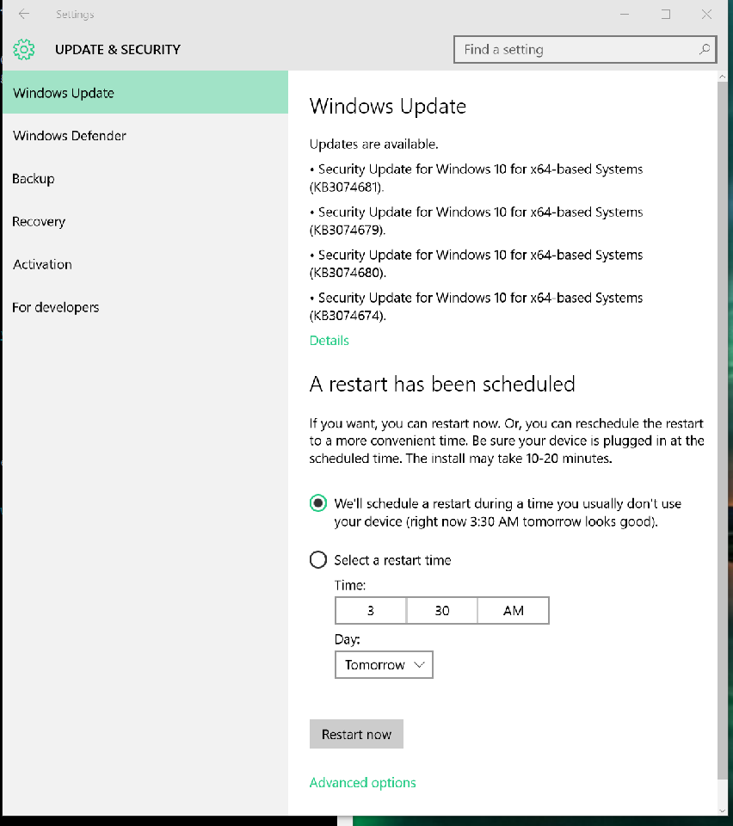733x826 pixels.
Task: Click the KB3074674 security update entry
Action: (476, 306)
